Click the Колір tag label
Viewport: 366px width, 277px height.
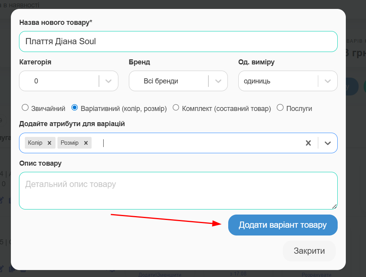[x=35, y=143]
